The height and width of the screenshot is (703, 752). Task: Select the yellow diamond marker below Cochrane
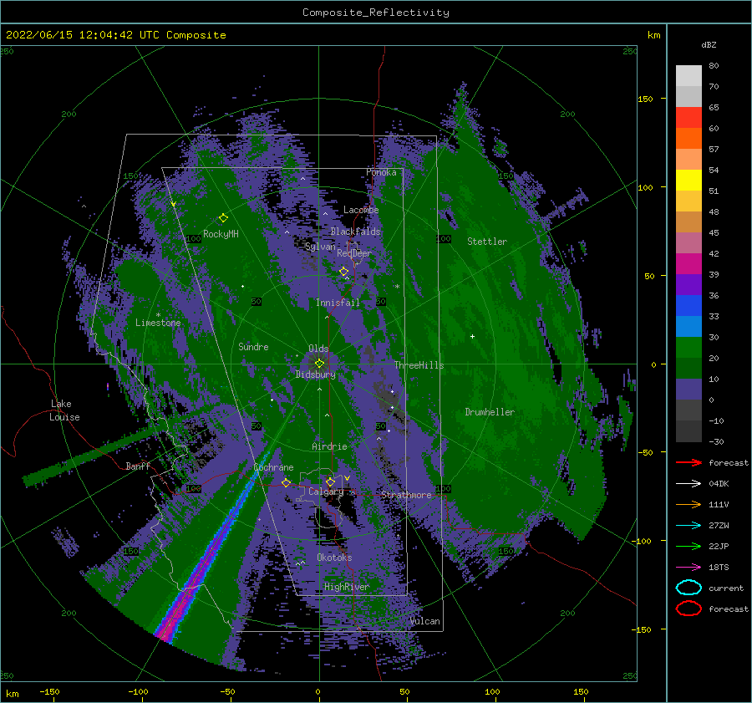click(x=286, y=482)
